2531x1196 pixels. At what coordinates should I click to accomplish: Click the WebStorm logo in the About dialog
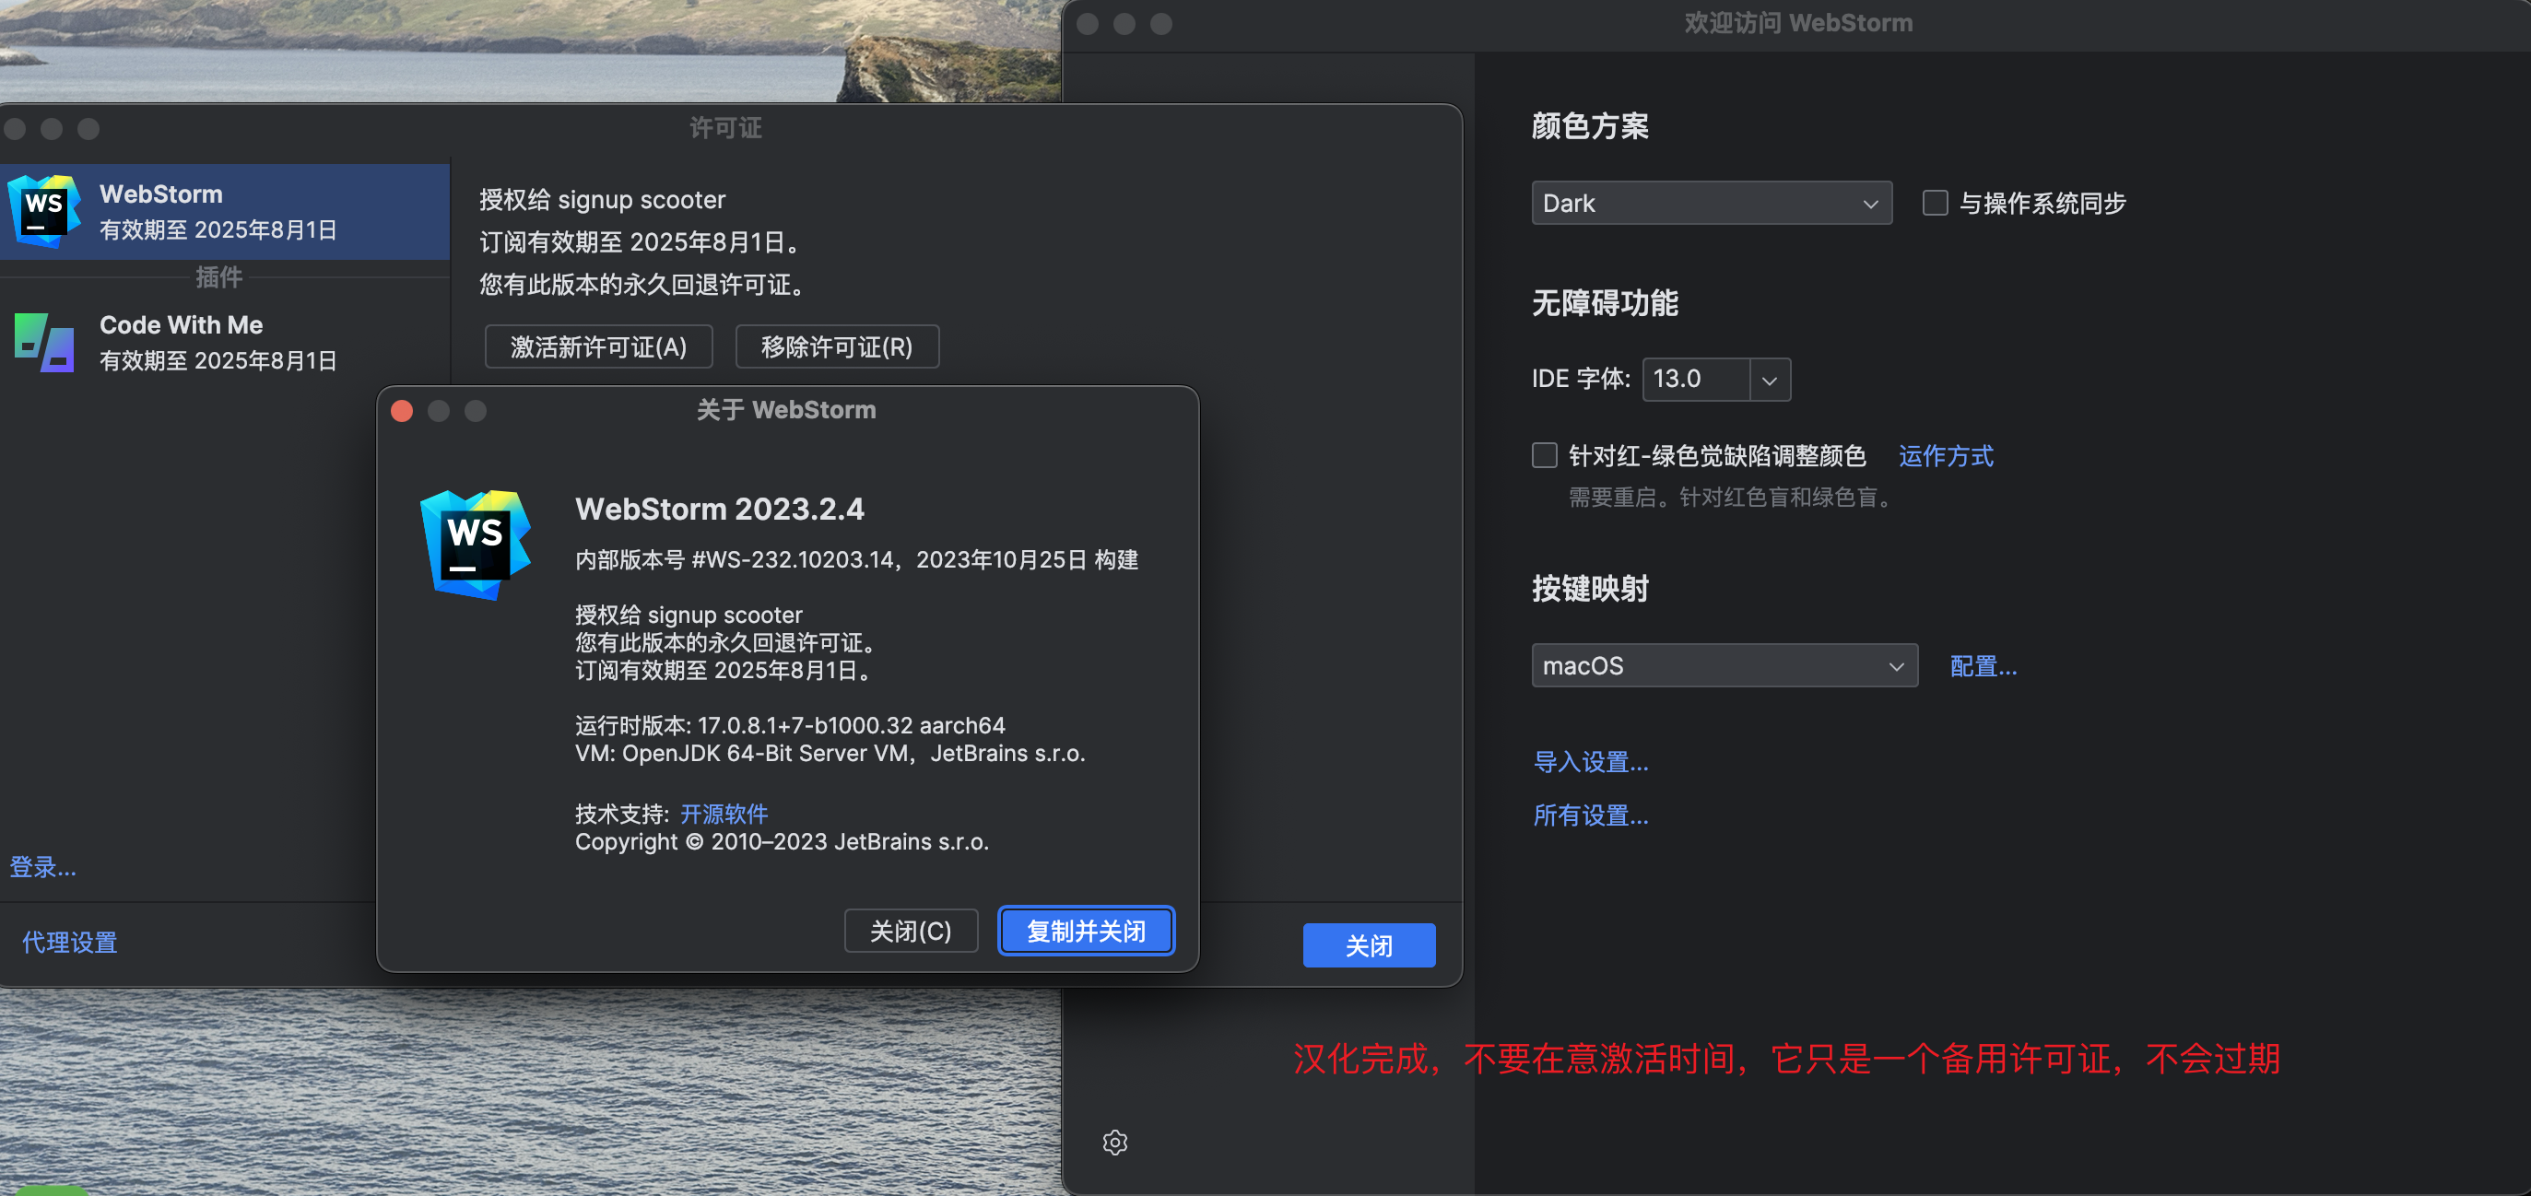[x=476, y=544]
